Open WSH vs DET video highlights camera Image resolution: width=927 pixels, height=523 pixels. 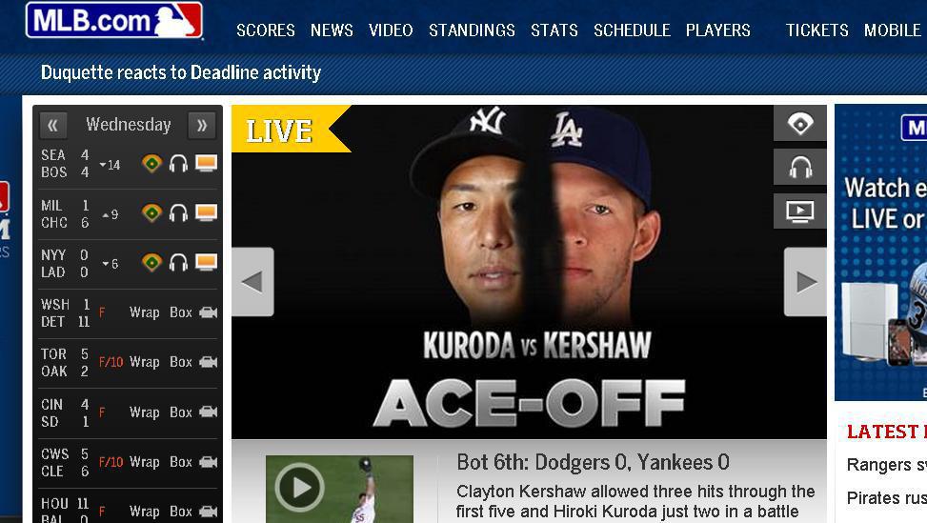pyautogui.click(x=208, y=312)
